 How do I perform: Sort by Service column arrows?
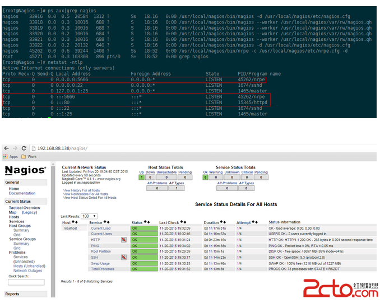pyautogui.click(x=106, y=222)
